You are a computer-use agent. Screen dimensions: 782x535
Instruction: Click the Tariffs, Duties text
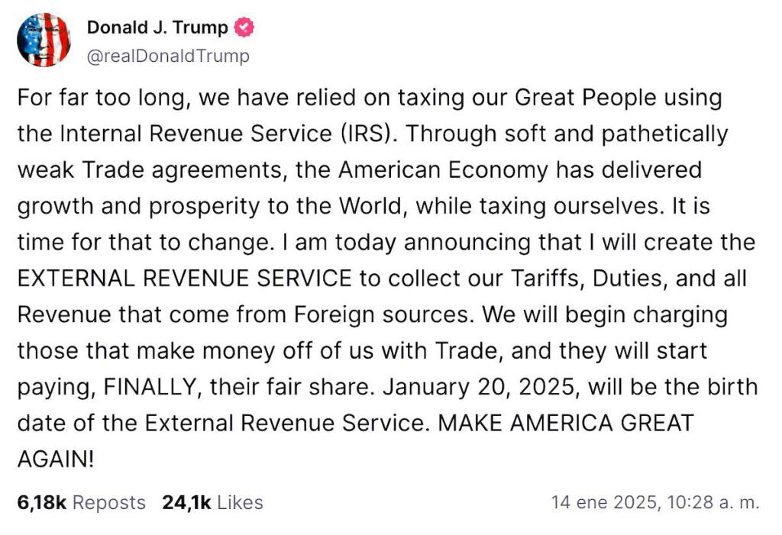click(x=554, y=278)
